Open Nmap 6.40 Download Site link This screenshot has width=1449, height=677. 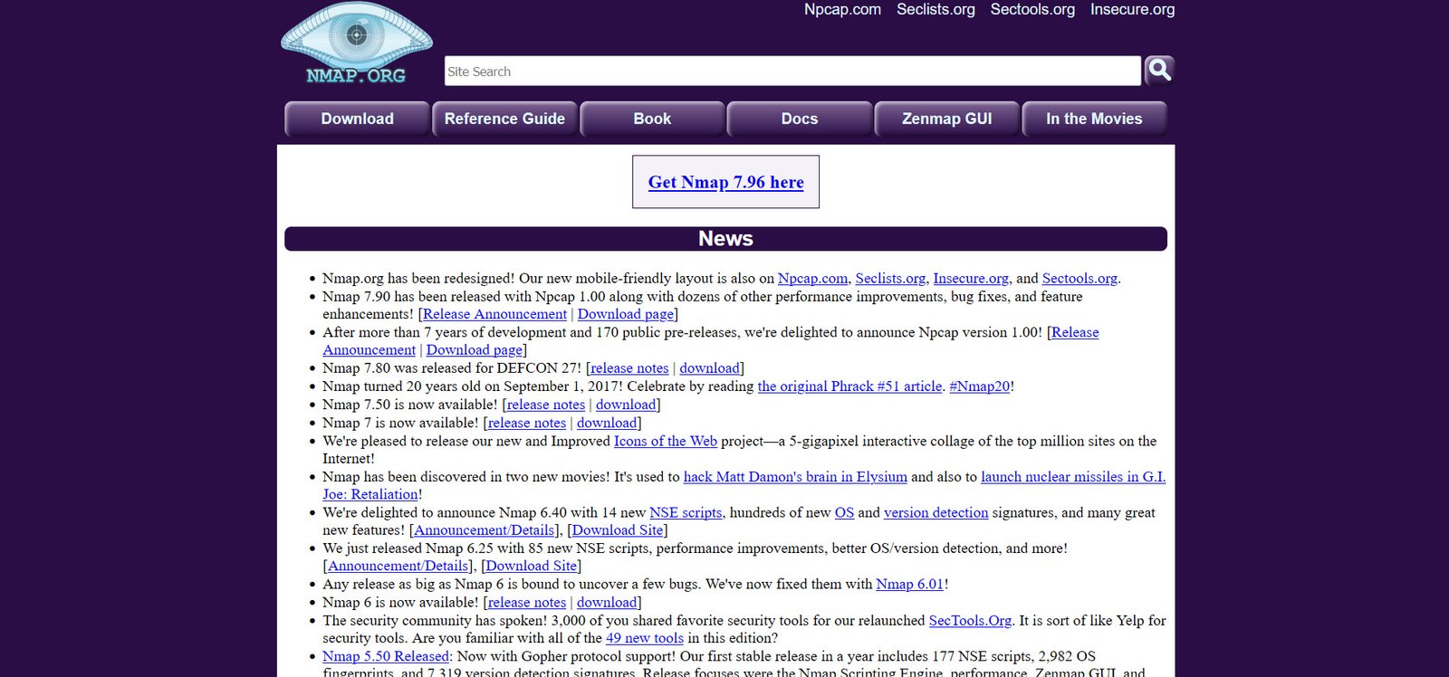(618, 530)
